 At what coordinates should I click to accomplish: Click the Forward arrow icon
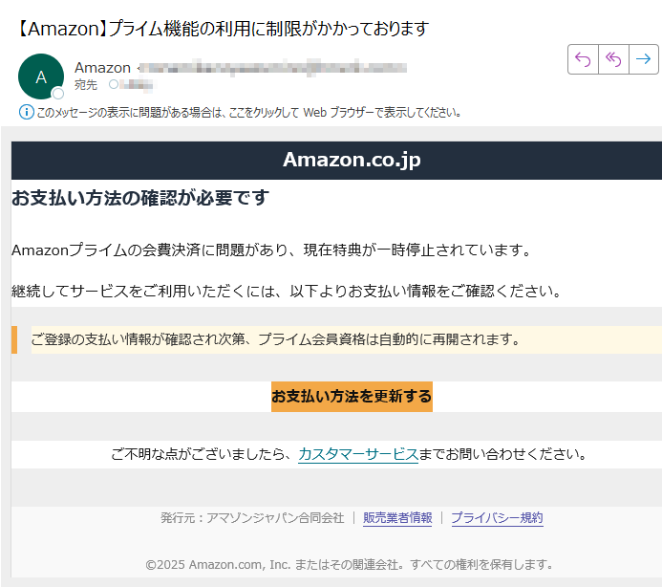(644, 59)
